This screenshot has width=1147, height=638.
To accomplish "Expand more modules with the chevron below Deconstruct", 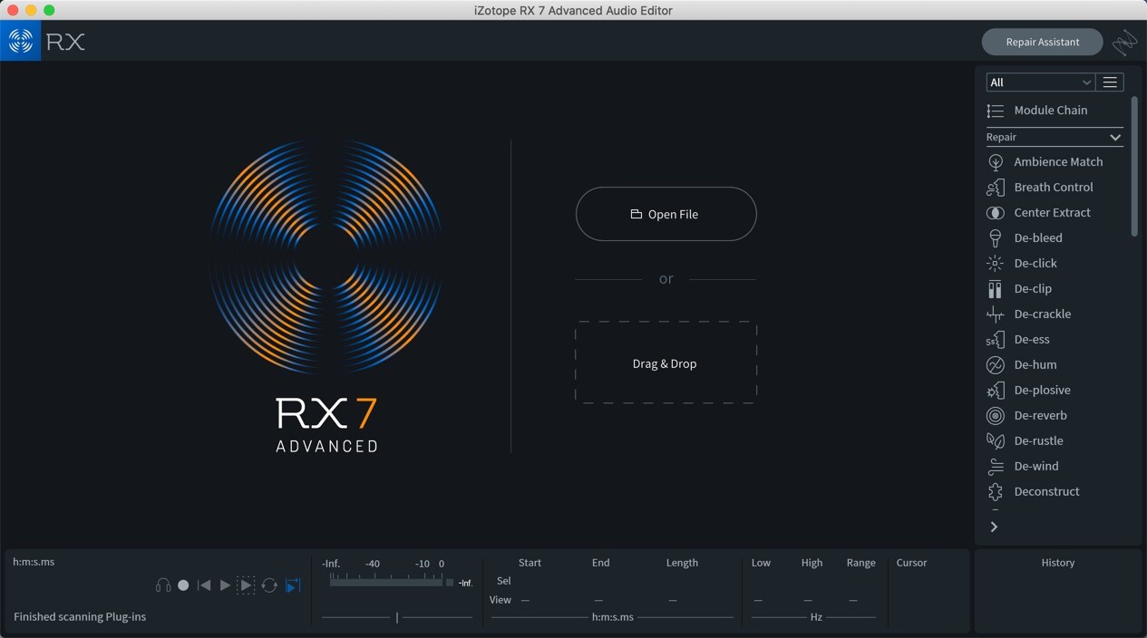I will (993, 526).
